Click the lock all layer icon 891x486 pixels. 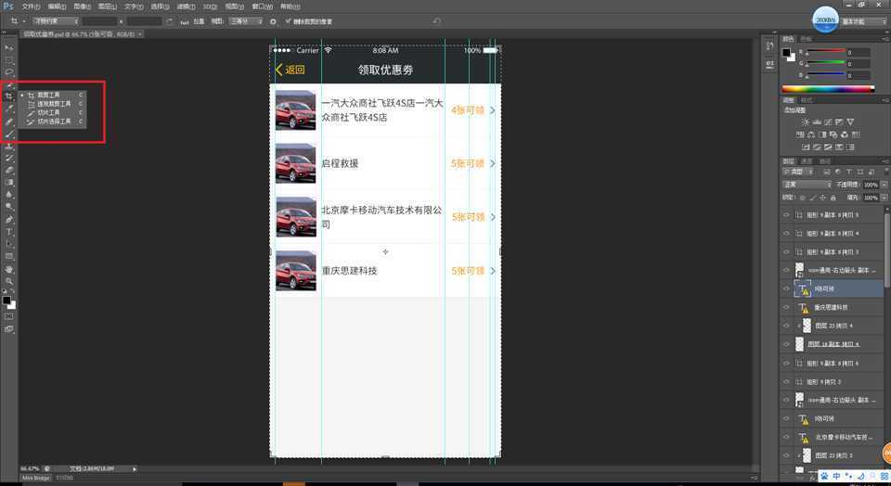(x=833, y=198)
